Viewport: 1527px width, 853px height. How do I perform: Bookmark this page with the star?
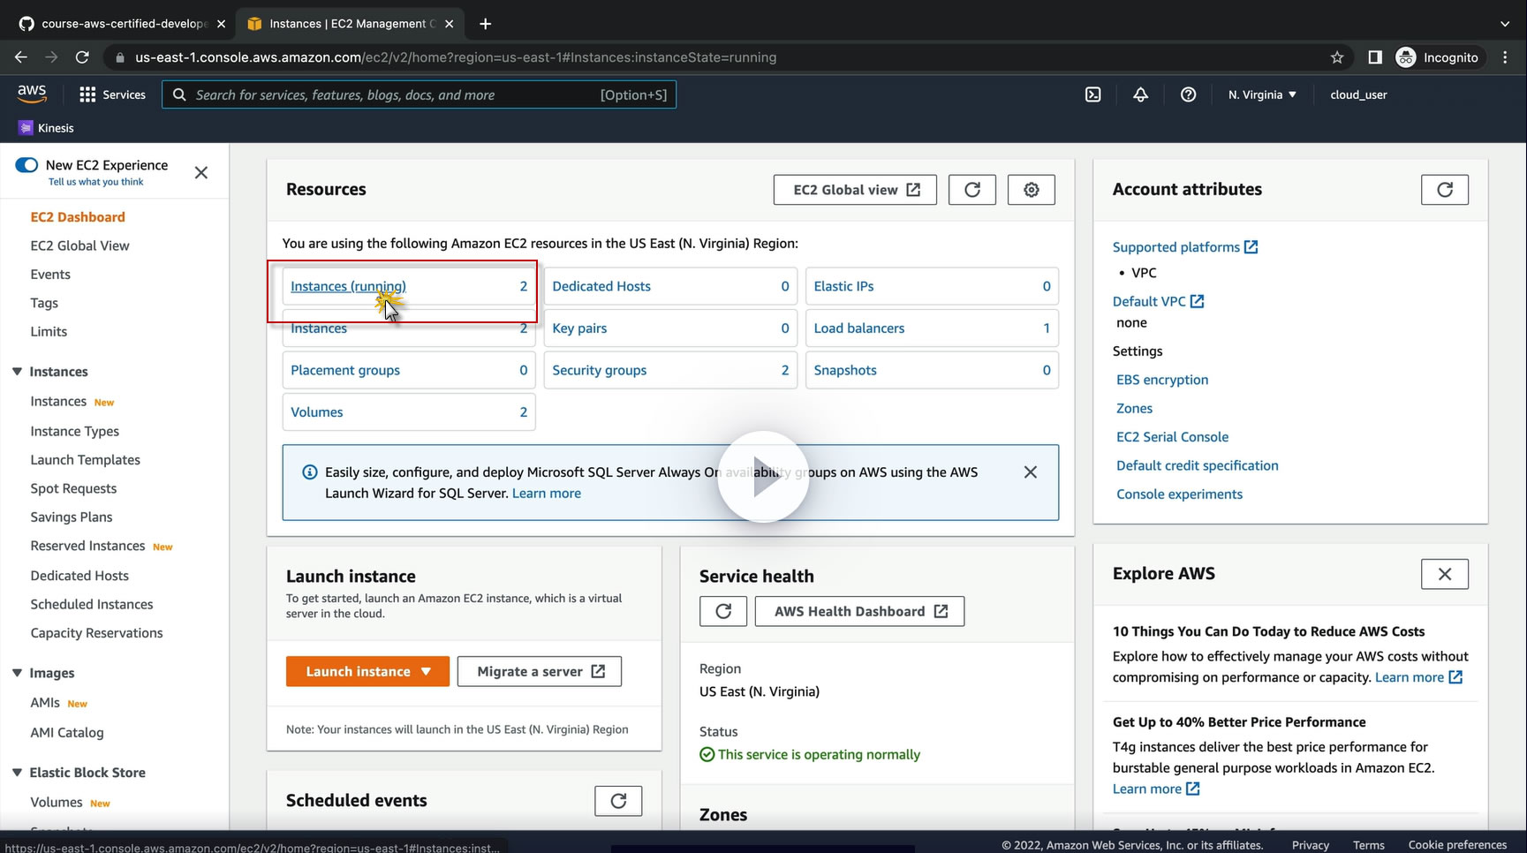[1336, 57]
